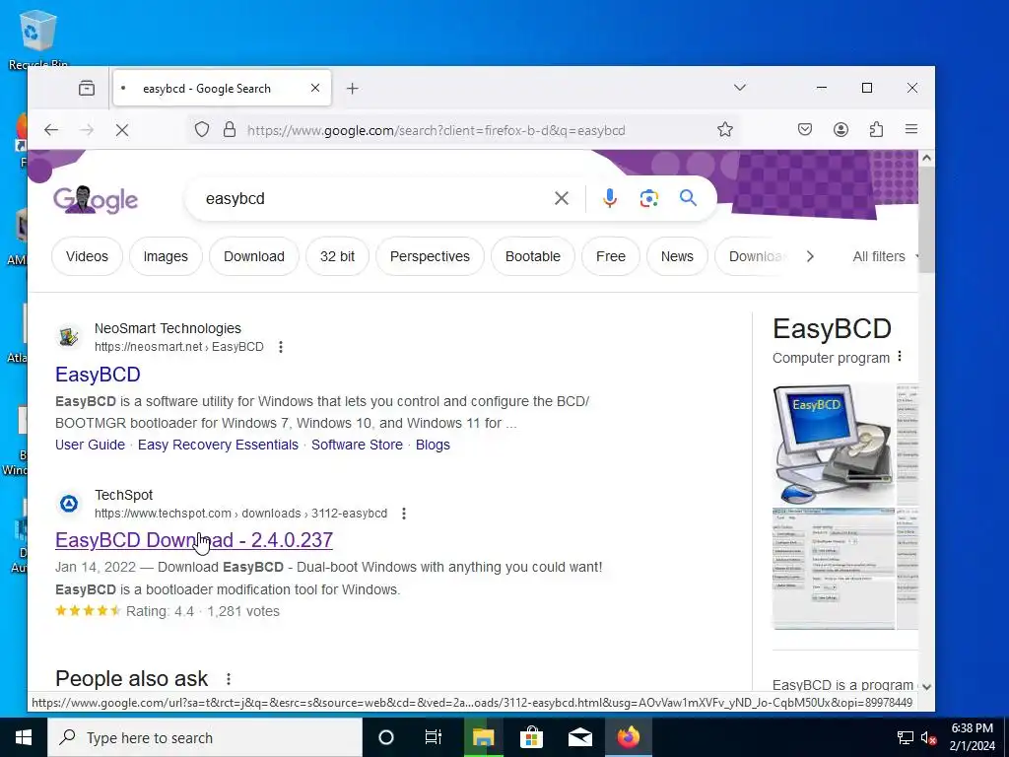
Task: Click the TechSpot favicon
Action: point(69,504)
